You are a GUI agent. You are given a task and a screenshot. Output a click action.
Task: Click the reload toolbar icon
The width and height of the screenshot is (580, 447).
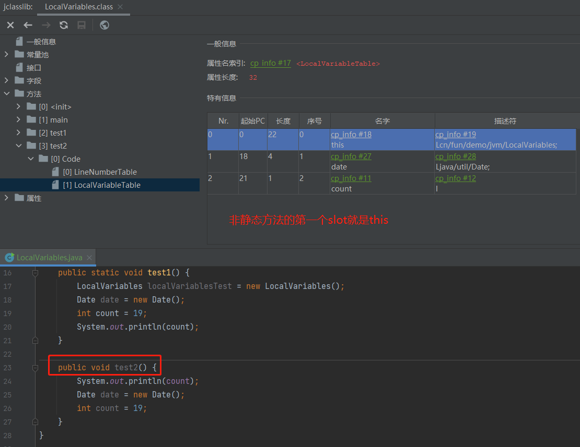(64, 25)
